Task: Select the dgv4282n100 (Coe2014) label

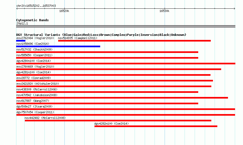Action: (112, 124)
